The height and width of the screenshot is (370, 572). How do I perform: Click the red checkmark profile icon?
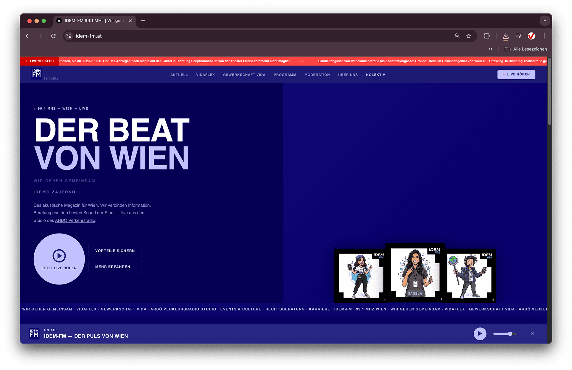pos(531,36)
